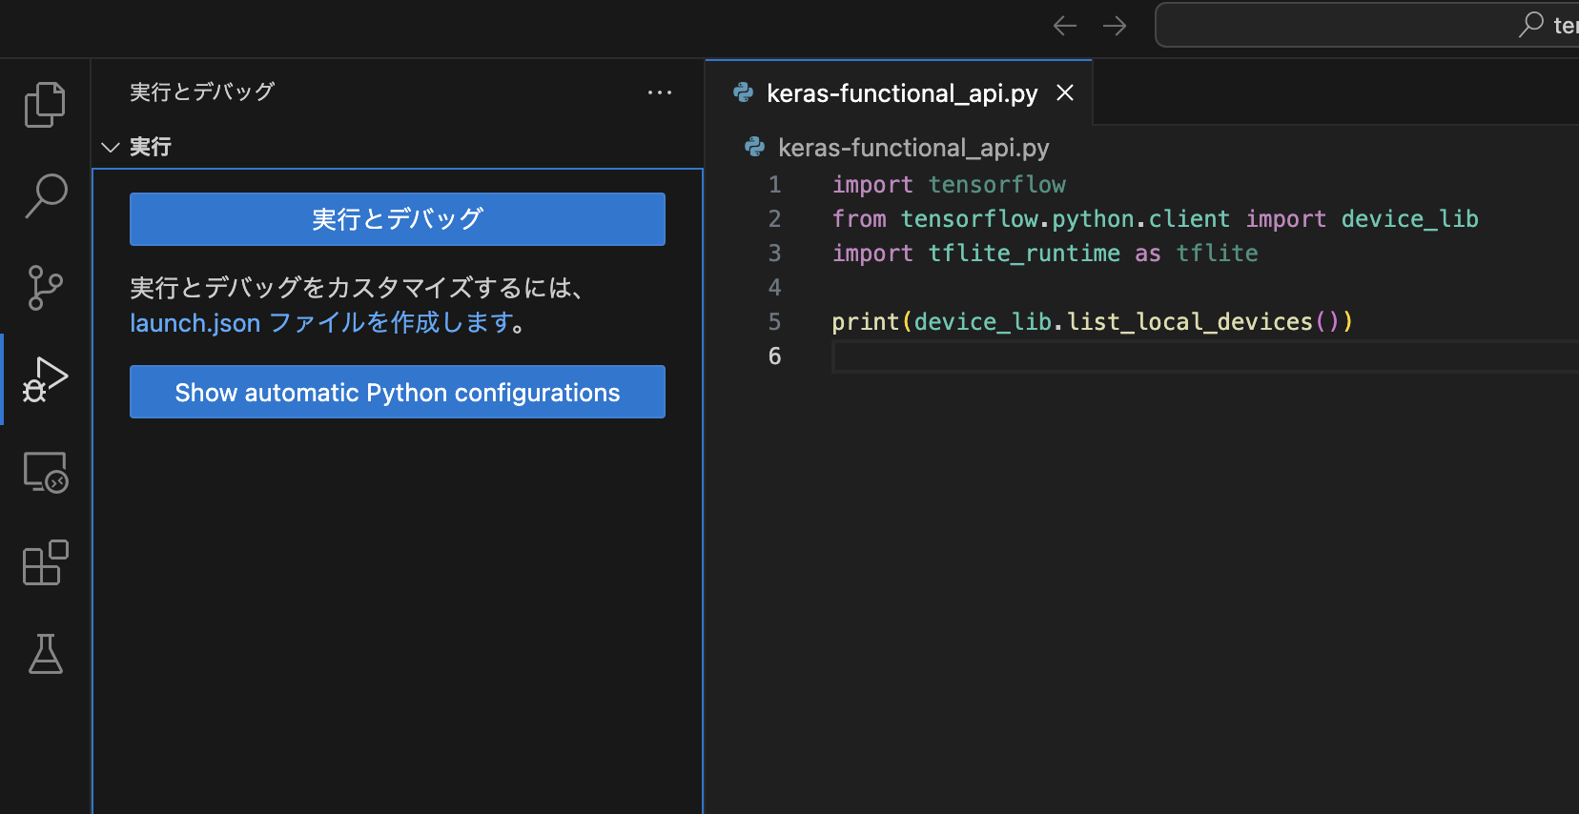This screenshot has height=814, width=1579.
Task: Click 'tensorflow.python.client' in line 2
Action: (x=1065, y=219)
